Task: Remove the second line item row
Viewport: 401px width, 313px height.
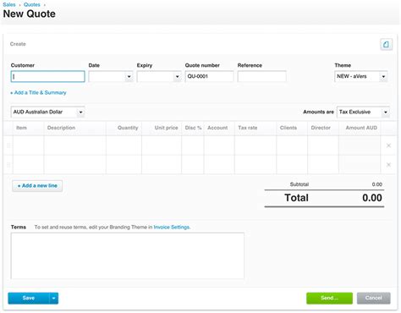Action: [388, 165]
